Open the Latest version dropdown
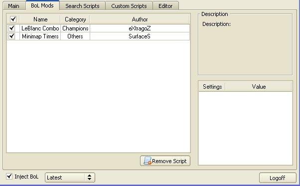Screen dimensions: 300x186 (x=70, y=178)
